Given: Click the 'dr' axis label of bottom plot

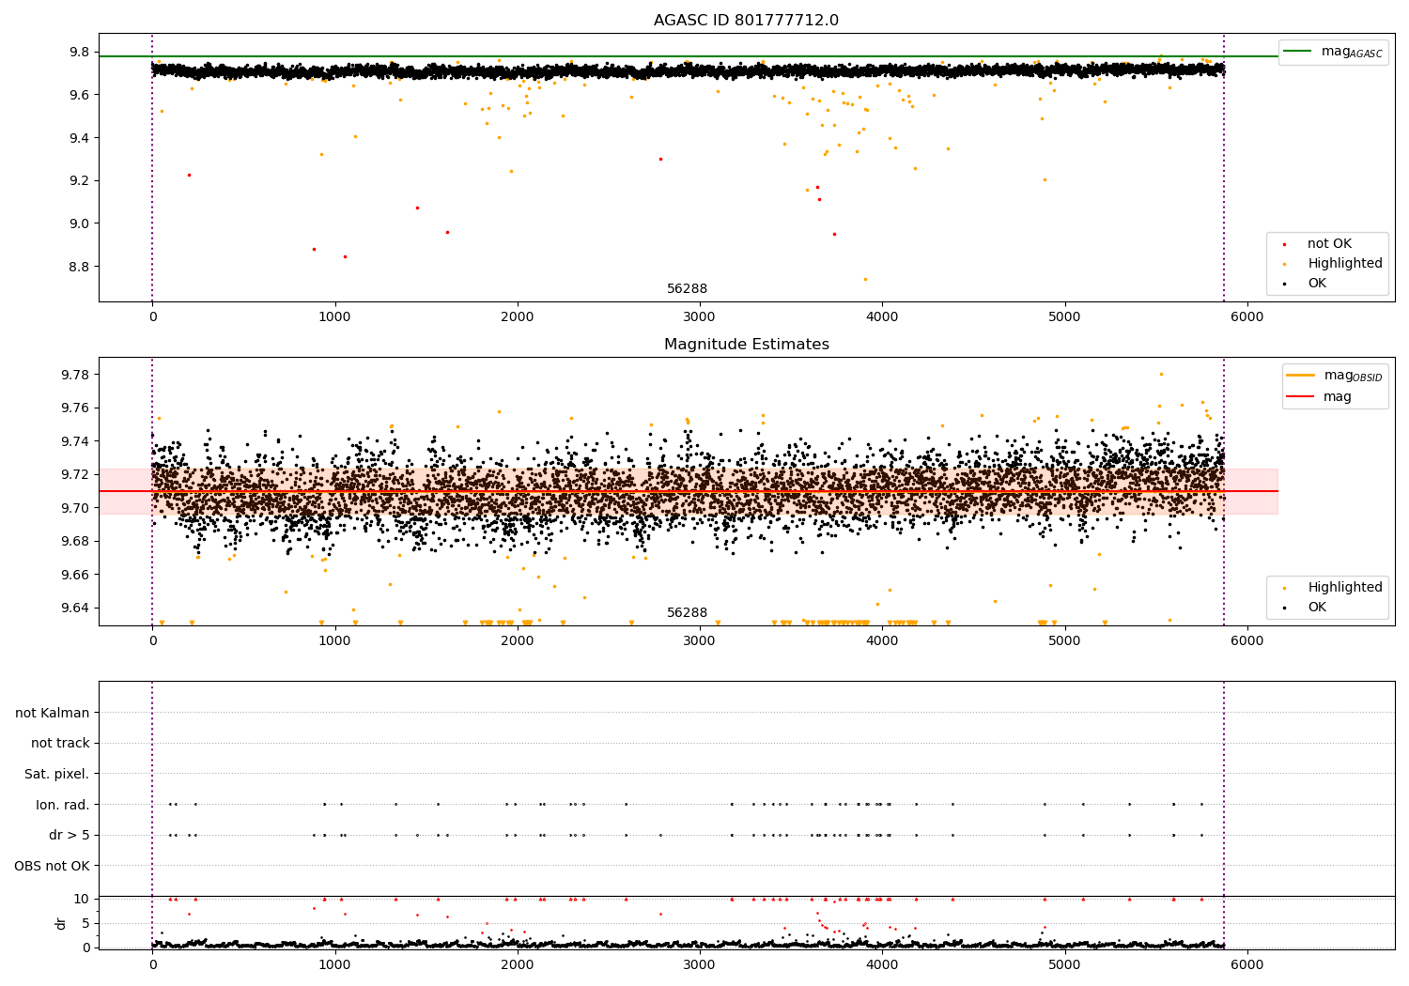Looking at the screenshot, I should (x=61, y=923).
